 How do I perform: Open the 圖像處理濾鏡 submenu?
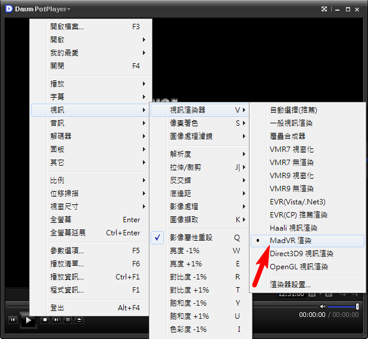tap(199, 136)
